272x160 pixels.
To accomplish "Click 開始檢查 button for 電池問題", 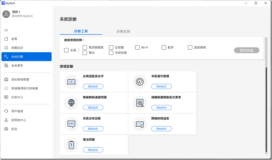I will point(93,150).
